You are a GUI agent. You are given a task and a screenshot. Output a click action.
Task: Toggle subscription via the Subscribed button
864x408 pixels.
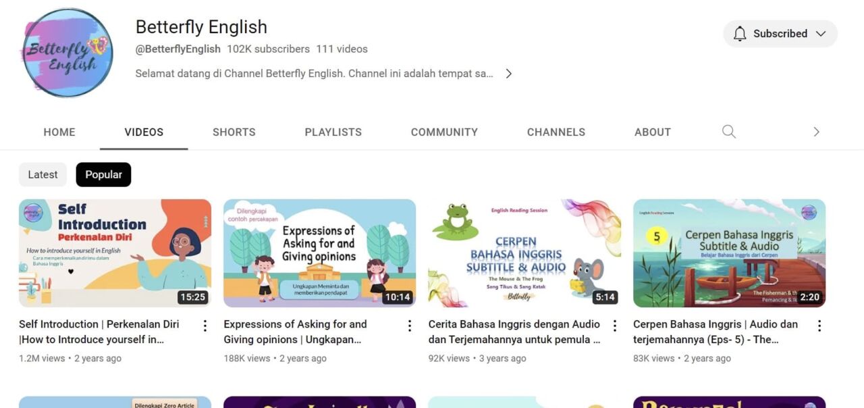pos(780,33)
